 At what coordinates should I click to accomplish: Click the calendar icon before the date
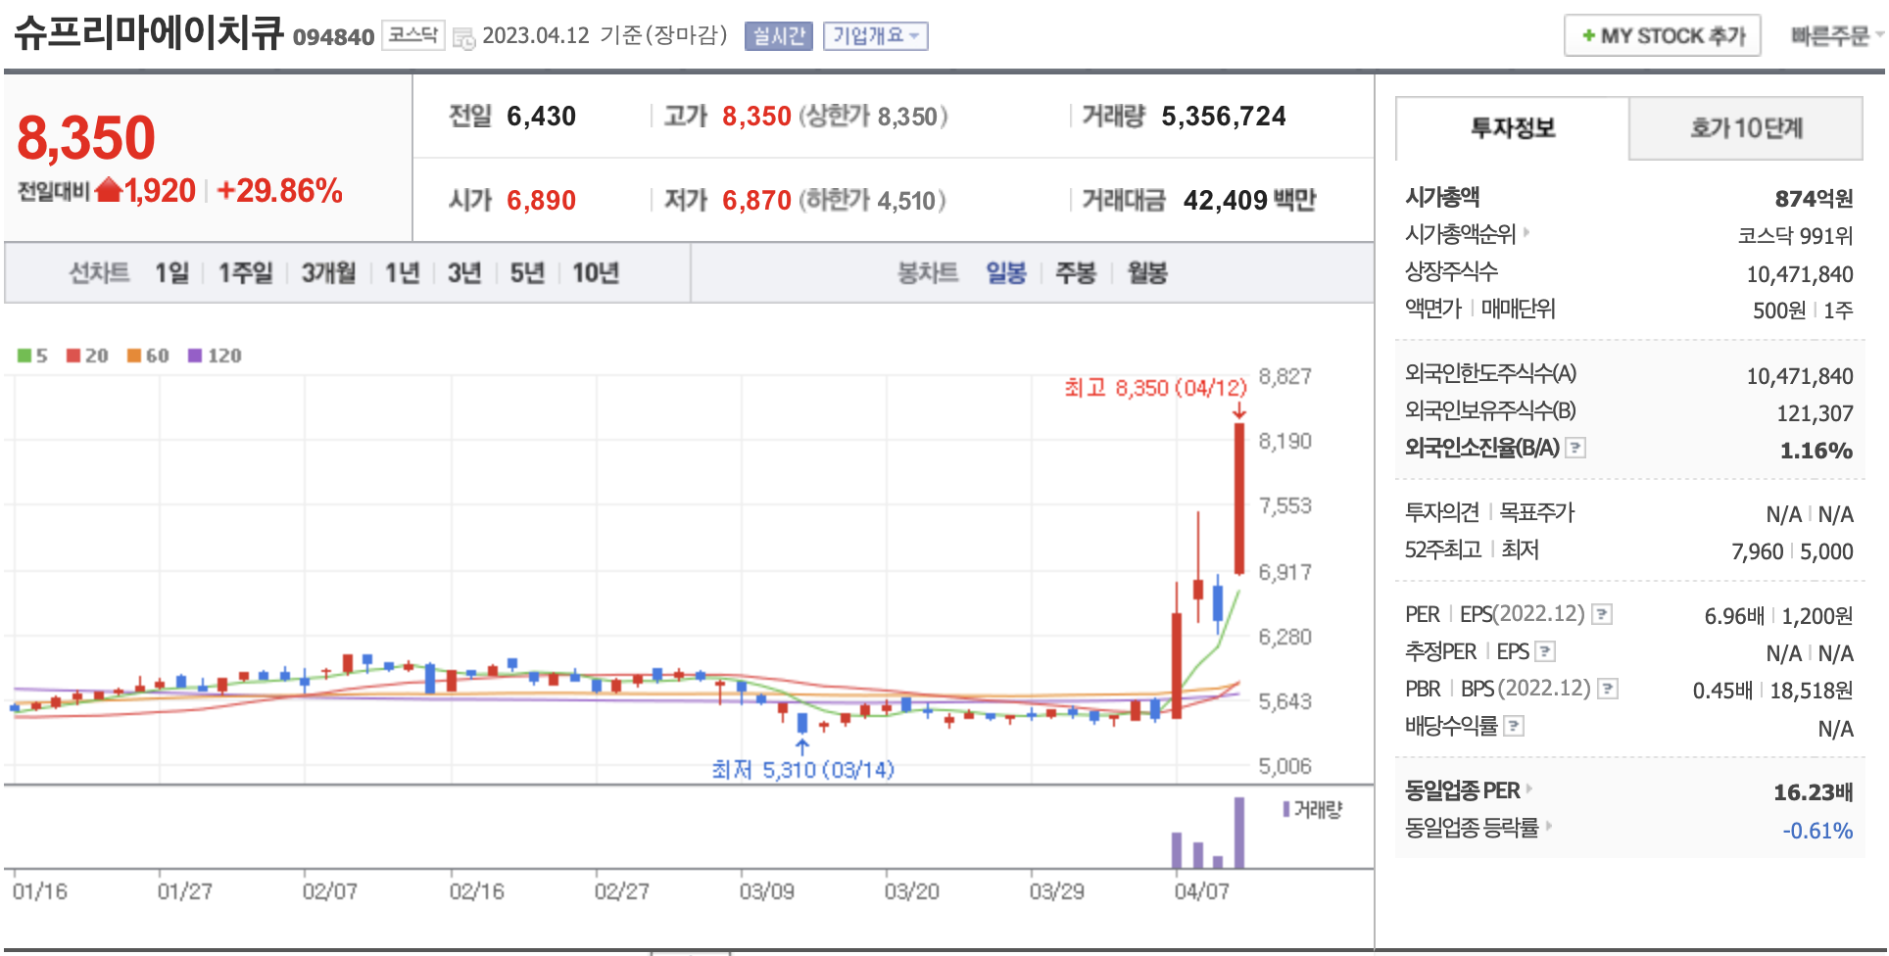(463, 38)
